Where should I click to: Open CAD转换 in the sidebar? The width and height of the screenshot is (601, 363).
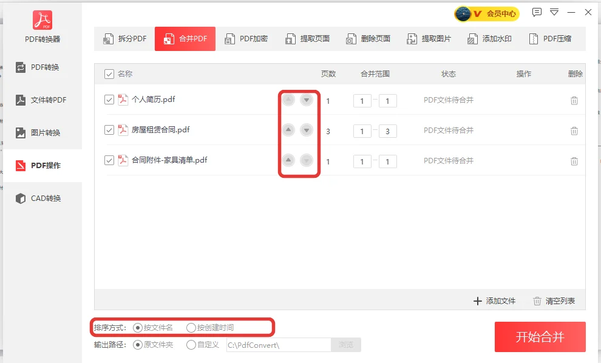[x=42, y=198]
